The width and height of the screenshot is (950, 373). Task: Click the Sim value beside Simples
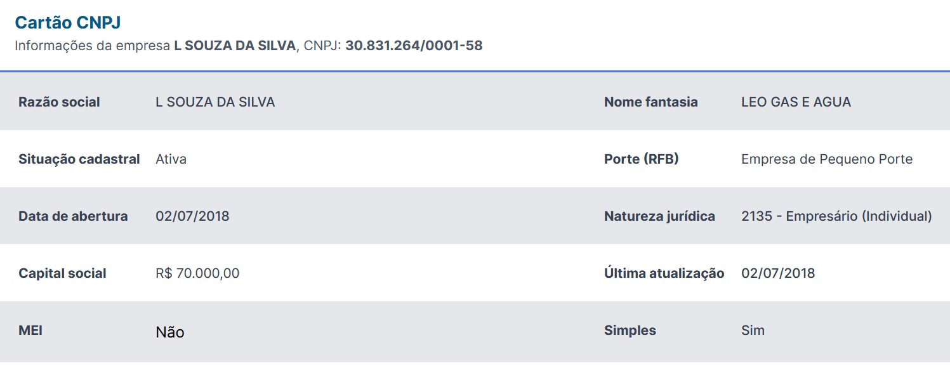tap(753, 330)
